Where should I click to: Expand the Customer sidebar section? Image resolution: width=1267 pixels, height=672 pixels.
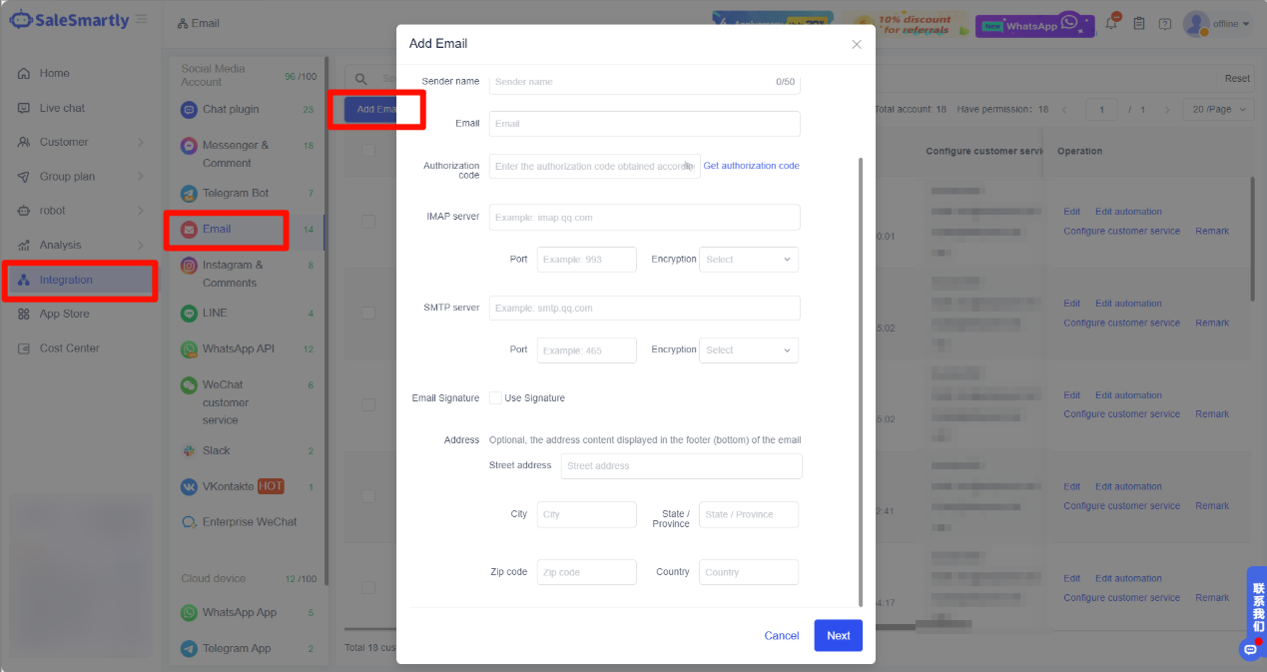click(62, 142)
